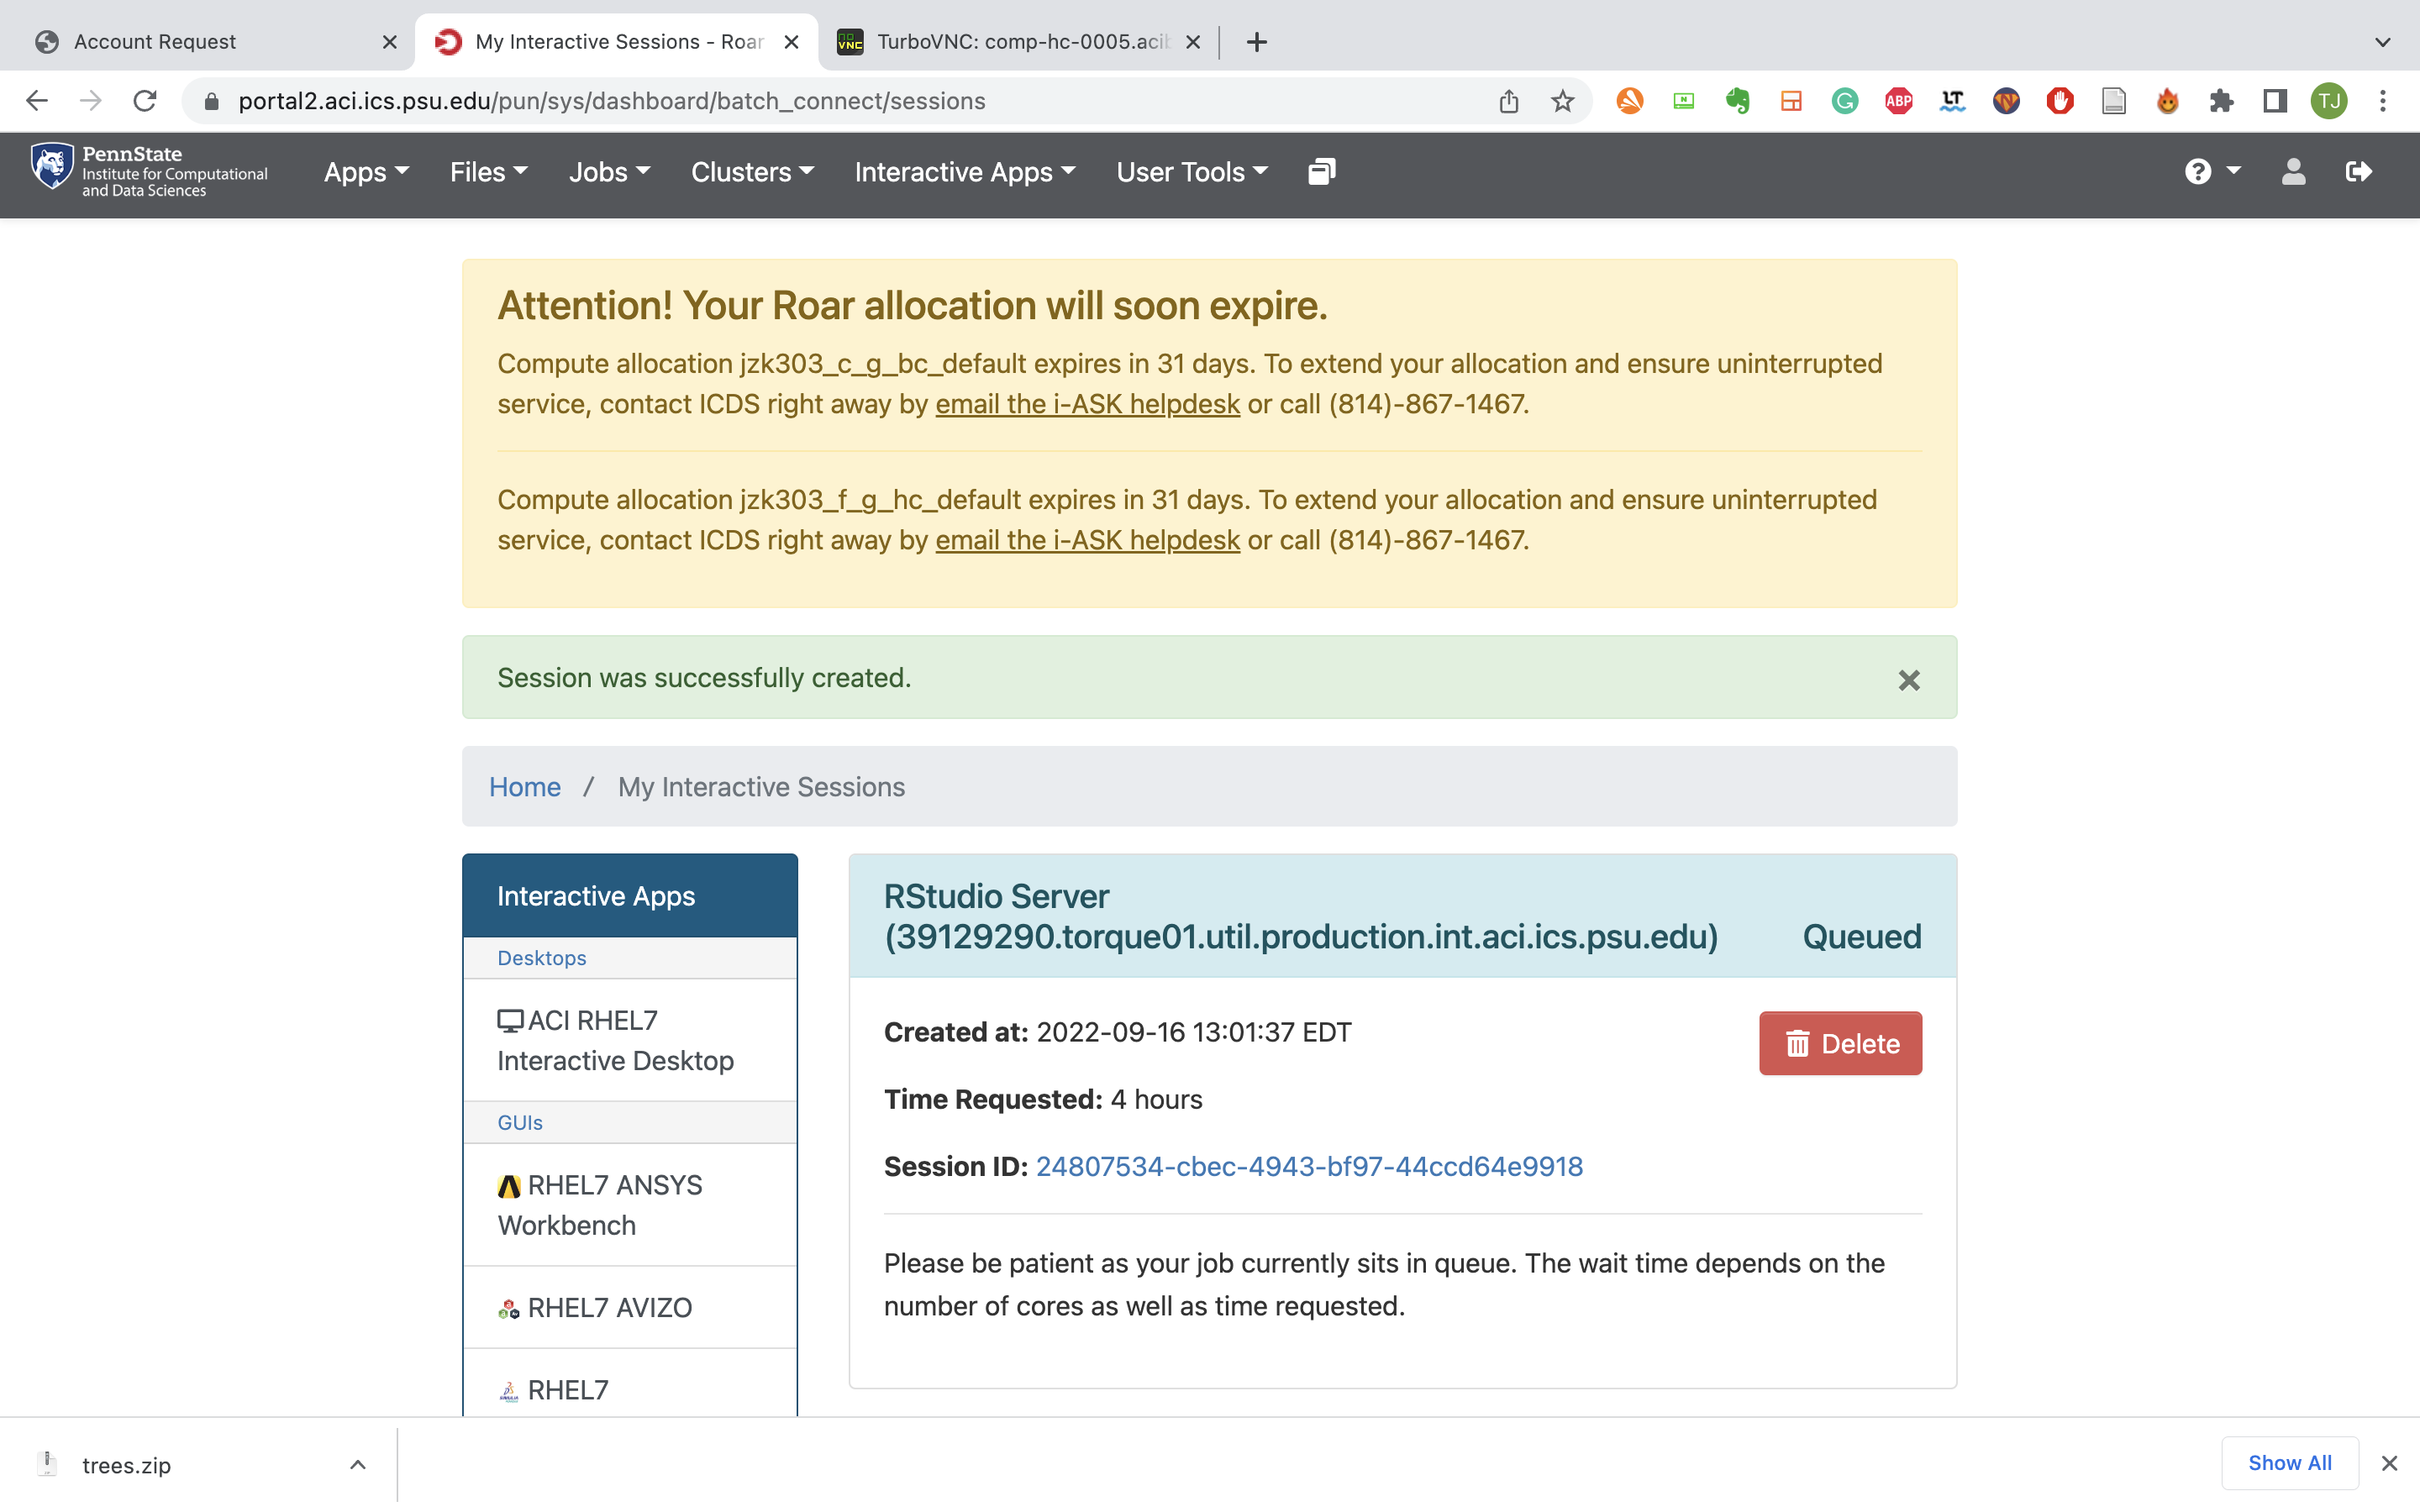The height and width of the screenshot is (1512, 2420).
Task: Switch to the Account Request tab
Action: (155, 41)
